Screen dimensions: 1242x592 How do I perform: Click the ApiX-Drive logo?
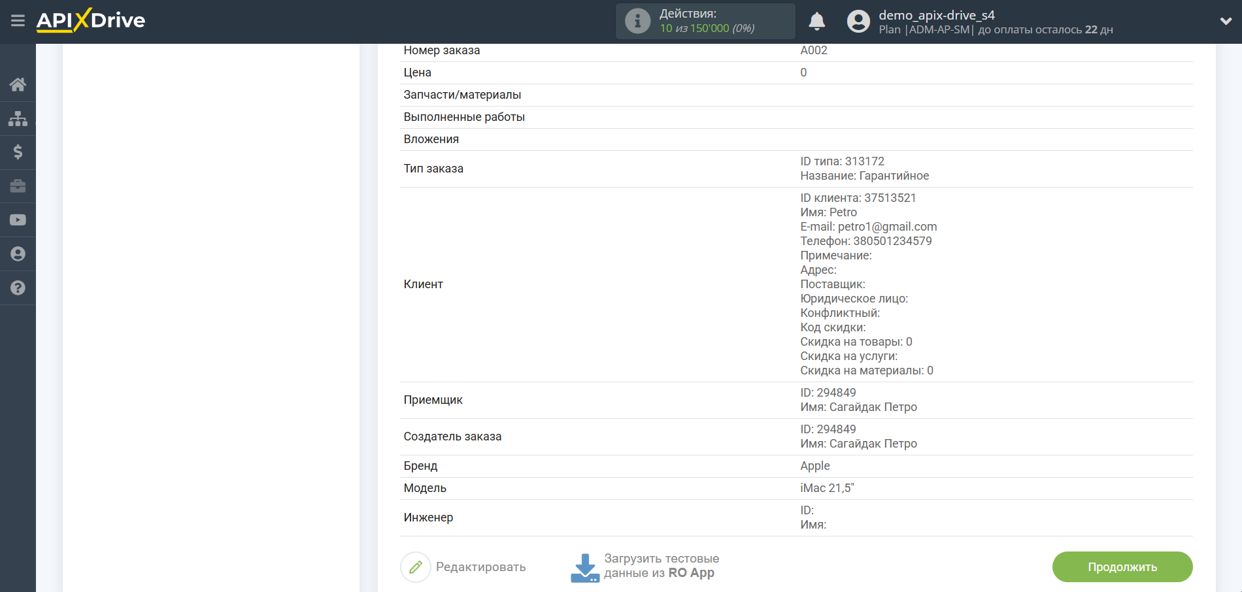[91, 21]
